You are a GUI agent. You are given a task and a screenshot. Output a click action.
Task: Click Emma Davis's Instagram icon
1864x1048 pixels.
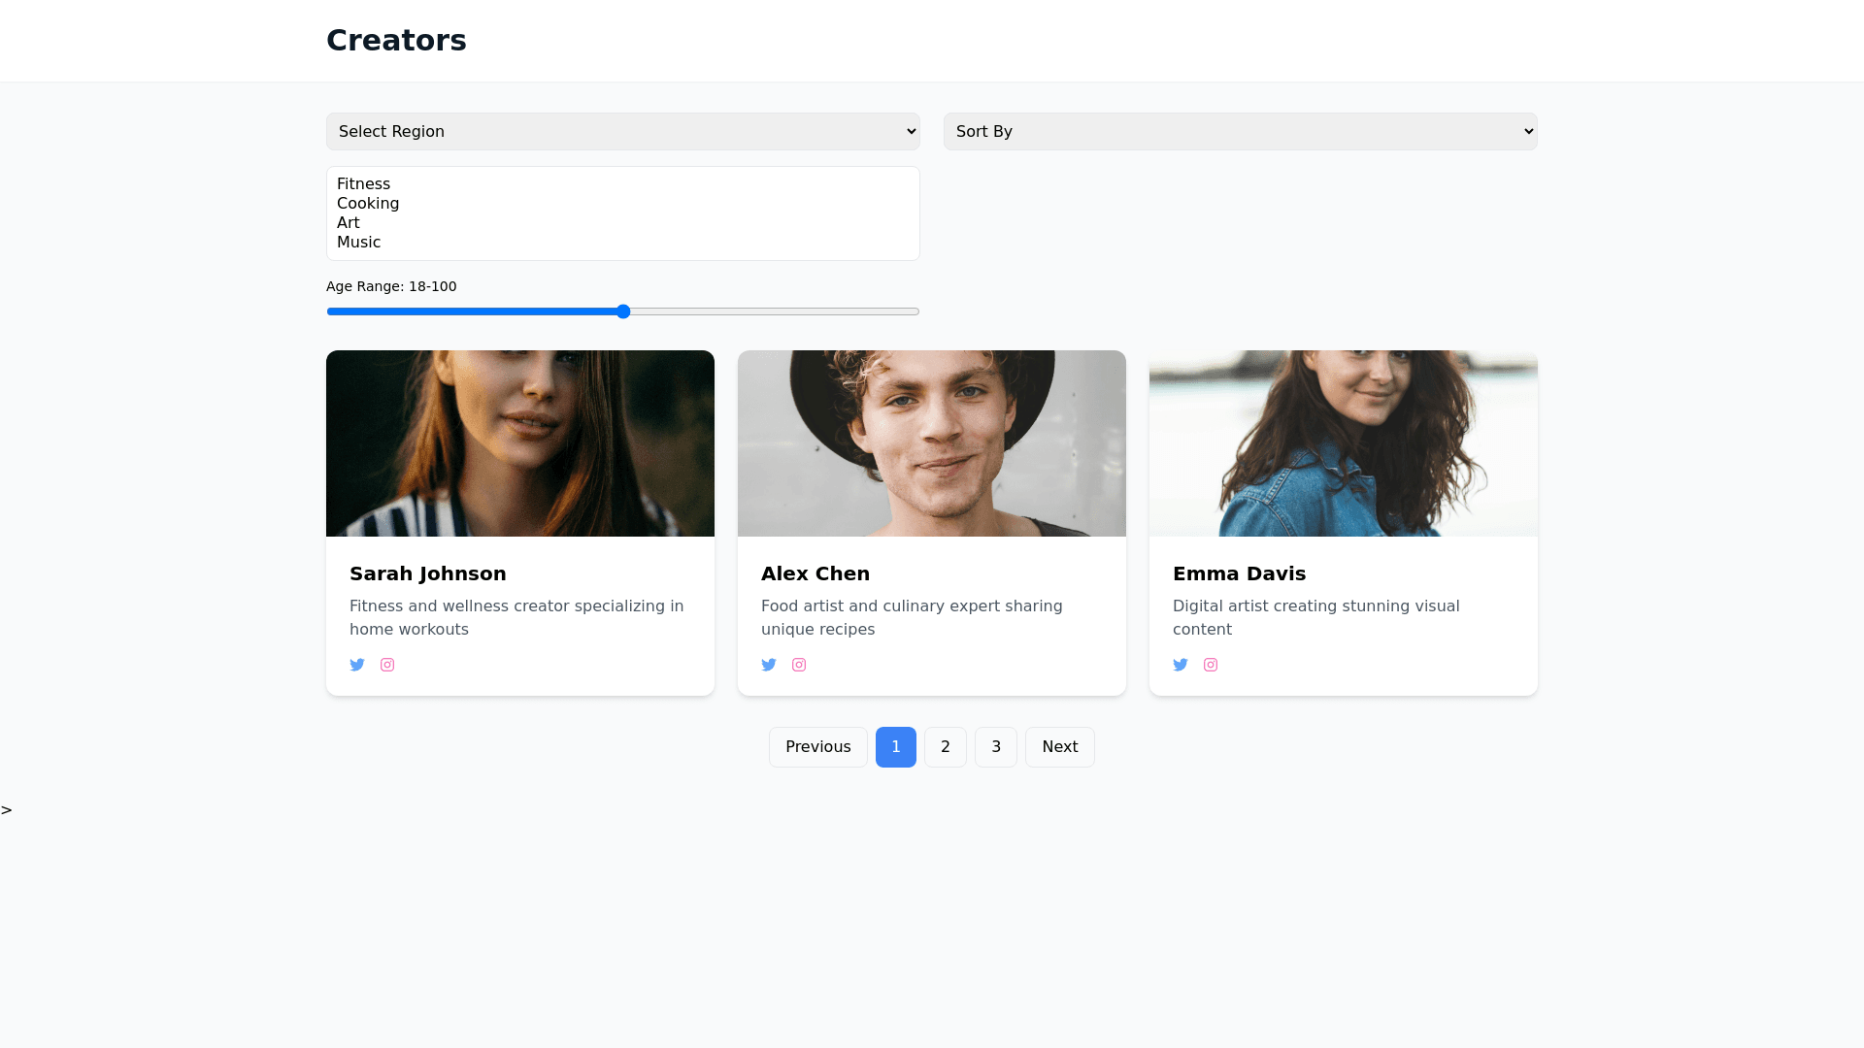pos(1211,665)
